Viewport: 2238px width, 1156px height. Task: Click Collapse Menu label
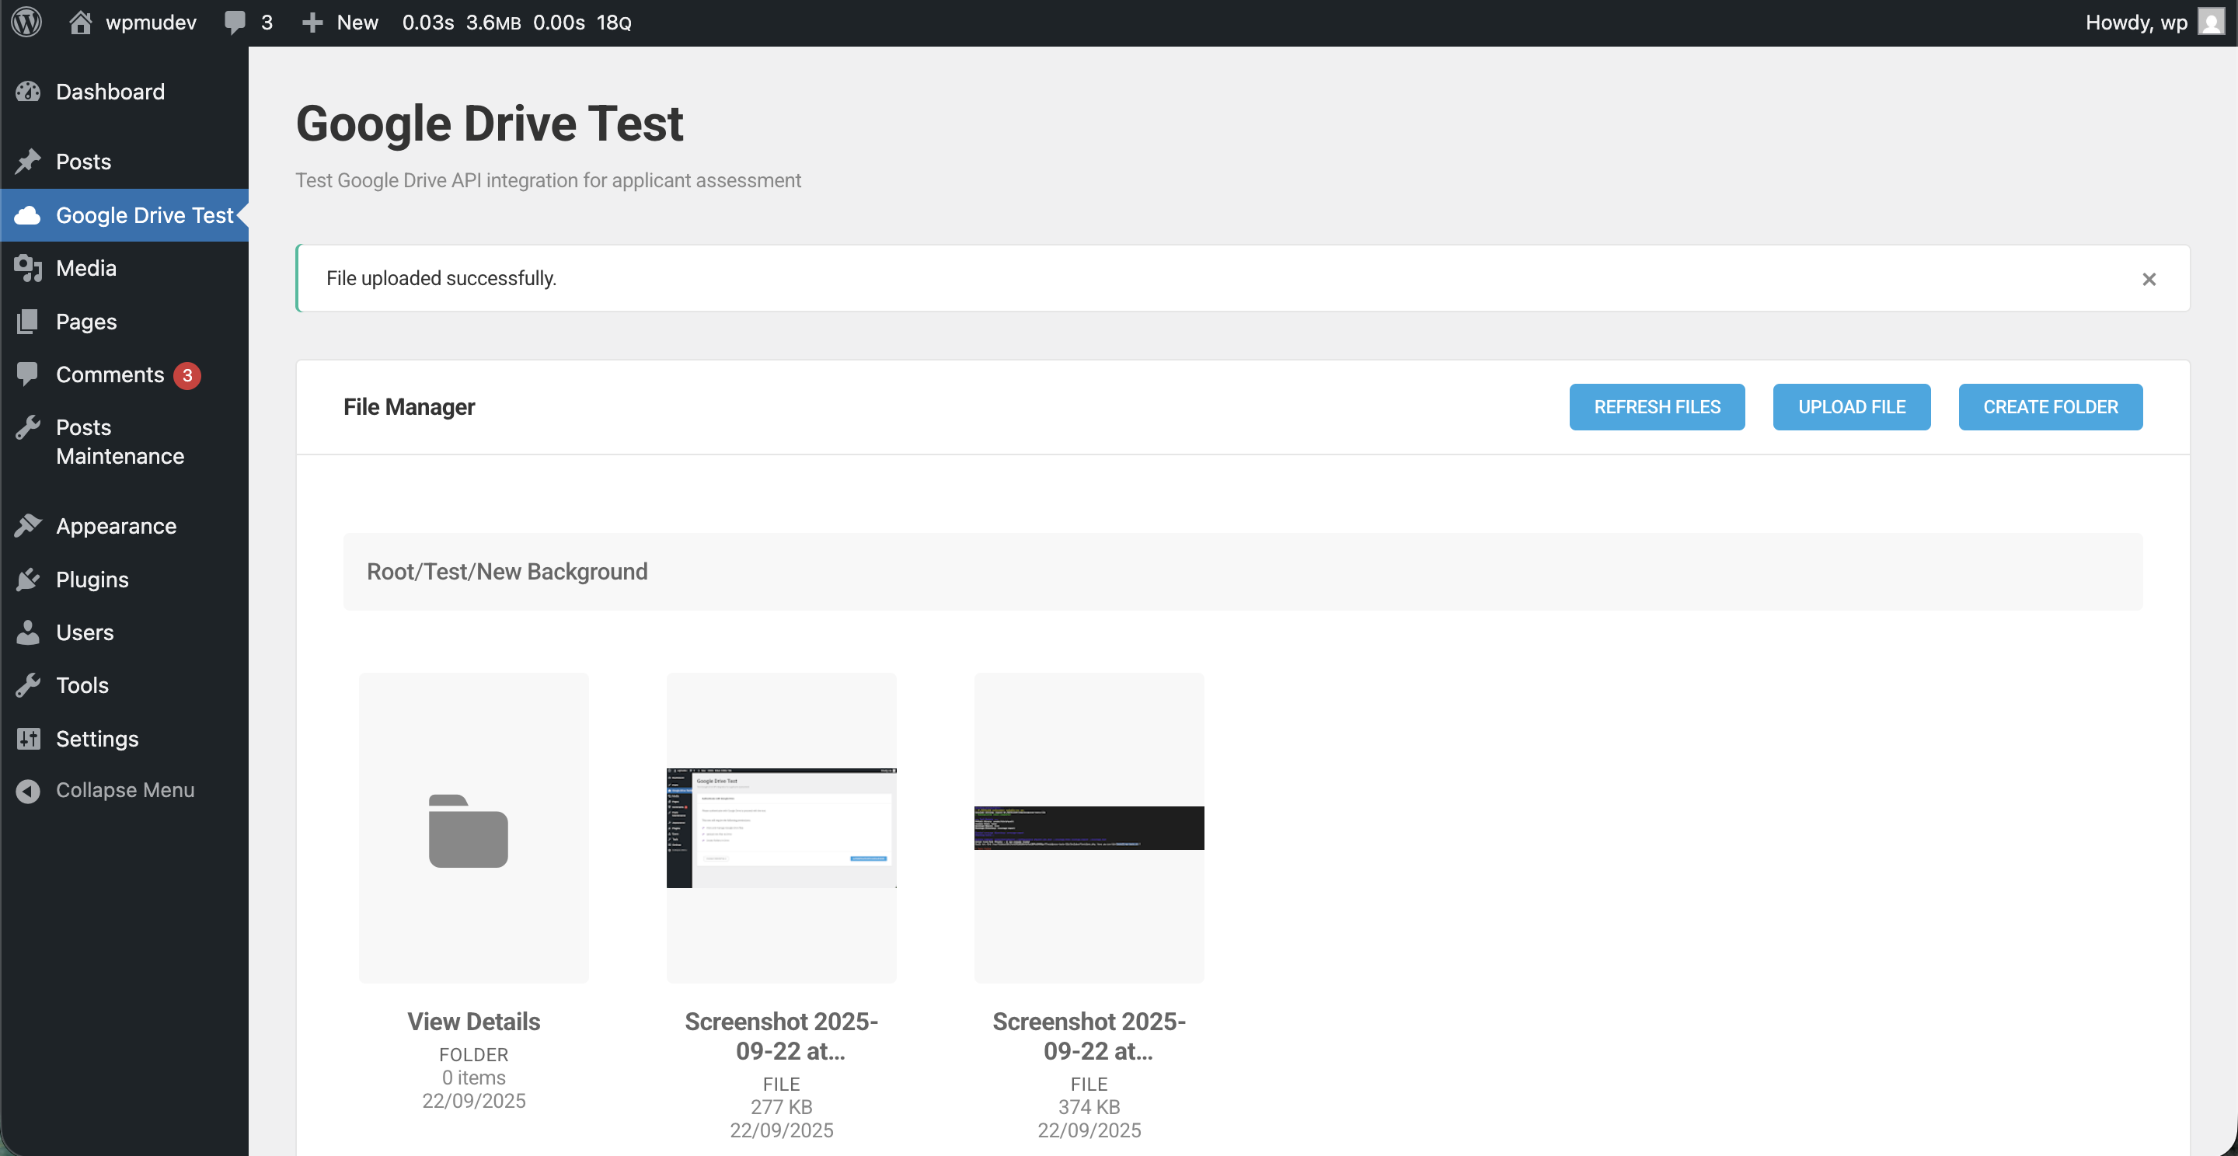[x=125, y=790]
